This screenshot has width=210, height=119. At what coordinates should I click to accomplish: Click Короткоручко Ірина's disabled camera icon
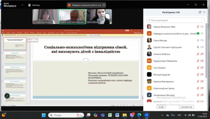[202, 88]
